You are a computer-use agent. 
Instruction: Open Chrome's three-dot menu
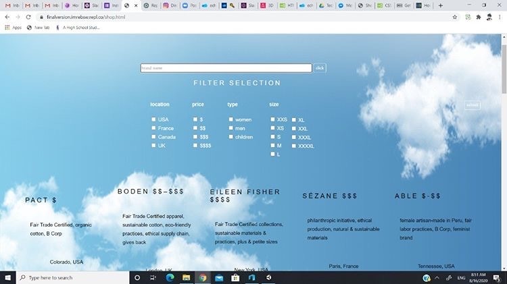click(x=500, y=17)
